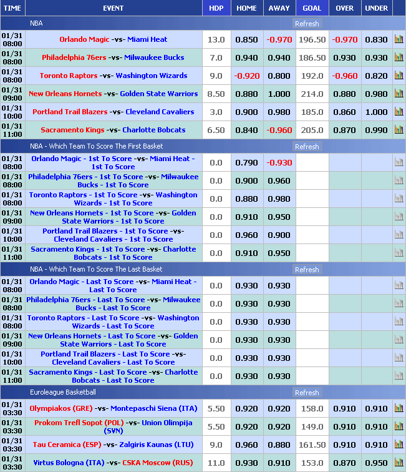Select home odds 0.850 for Orlando Magic
The height and width of the screenshot is (472, 406).
(x=246, y=39)
